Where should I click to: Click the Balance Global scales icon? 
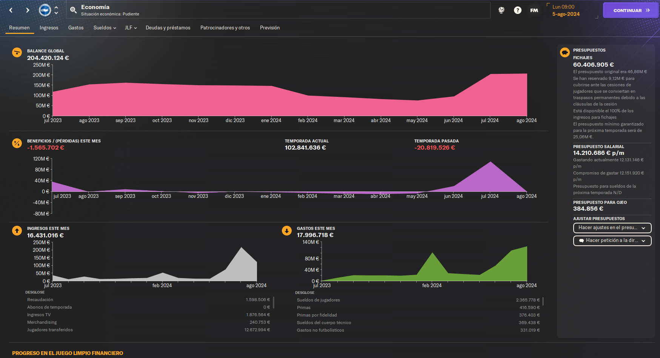pos(17,52)
